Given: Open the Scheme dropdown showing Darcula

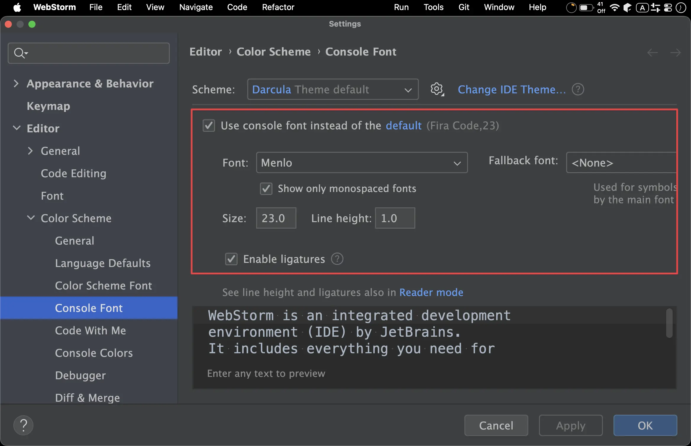Looking at the screenshot, I should 333,89.
